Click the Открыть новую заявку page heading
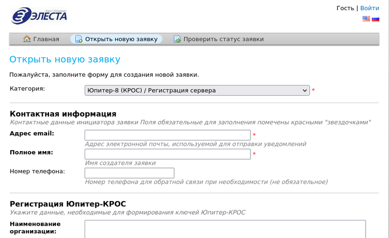This screenshot has height=238, width=389. [x=65, y=59]
